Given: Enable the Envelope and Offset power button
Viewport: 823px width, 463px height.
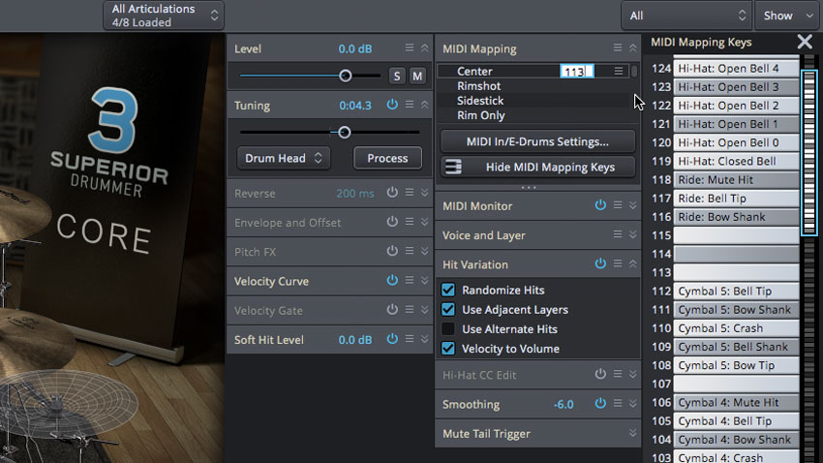Looking at the screenshot, I should point(392,222).
